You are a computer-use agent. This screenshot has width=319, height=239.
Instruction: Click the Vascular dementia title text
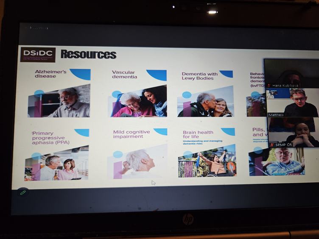pos(124,75)
